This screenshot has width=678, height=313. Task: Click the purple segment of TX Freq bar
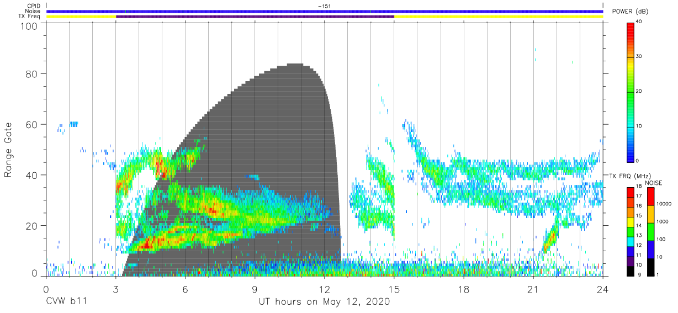[255, 17]
